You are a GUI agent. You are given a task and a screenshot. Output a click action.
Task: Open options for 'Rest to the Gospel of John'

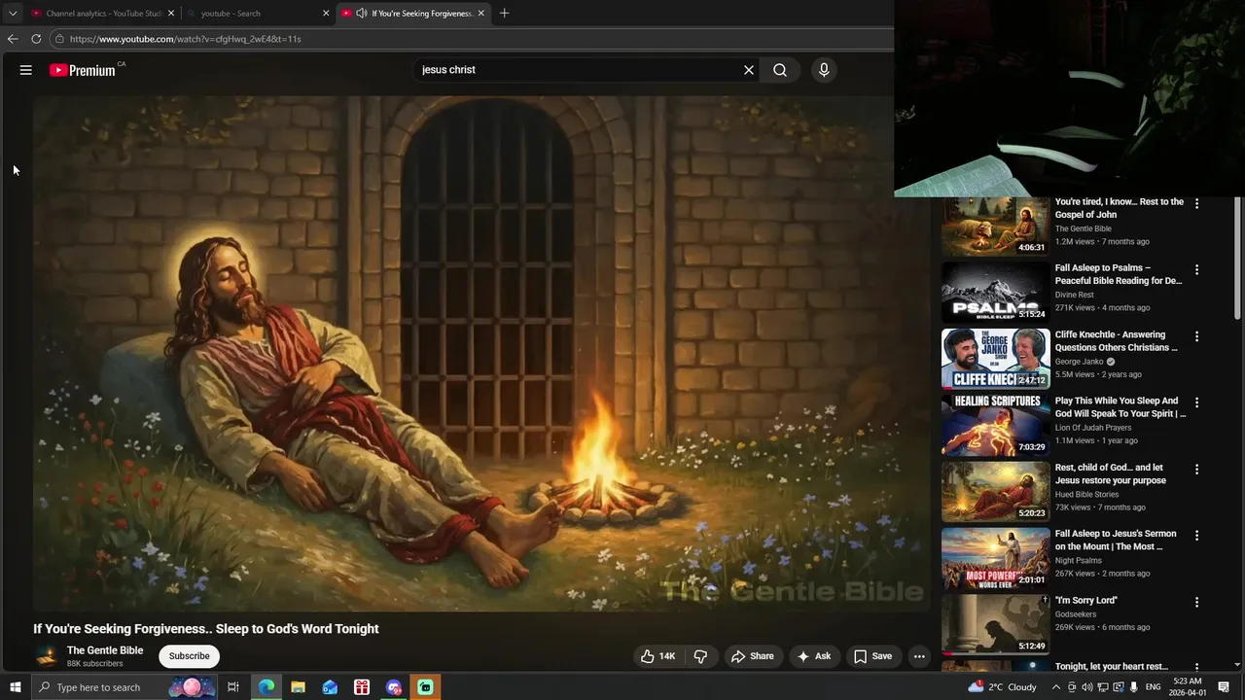(x=1197, y=203)
